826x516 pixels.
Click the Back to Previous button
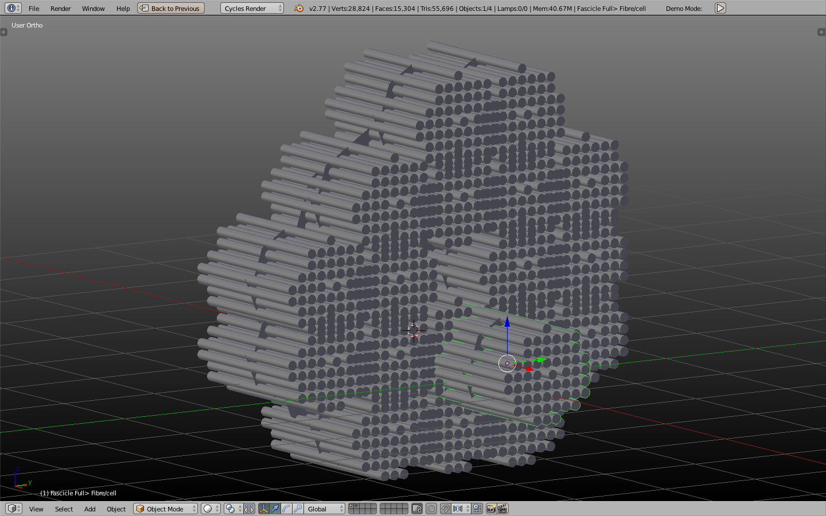171,8
